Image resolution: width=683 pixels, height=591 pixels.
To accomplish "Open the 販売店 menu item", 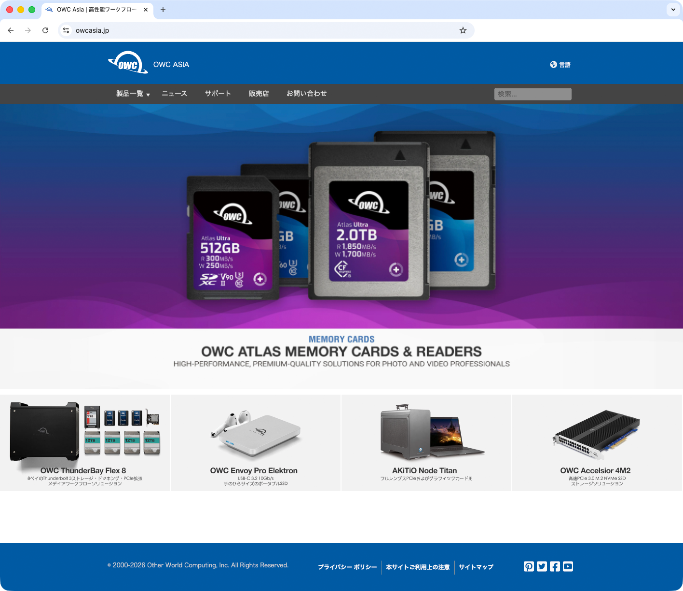I will tap(259, 94).
